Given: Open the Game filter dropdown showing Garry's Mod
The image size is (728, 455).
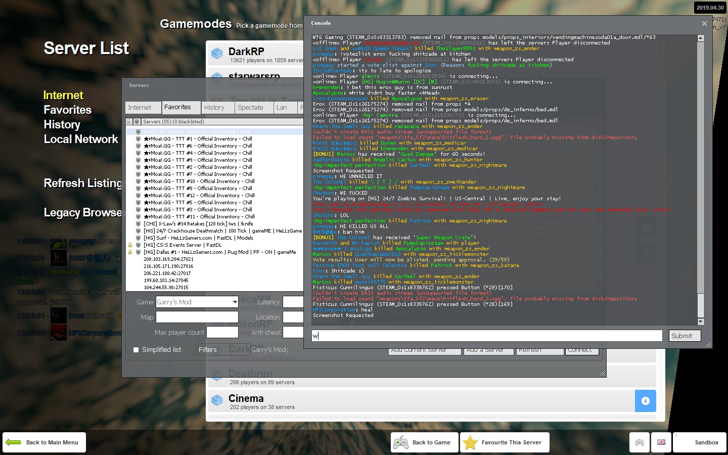Looking at the screenshot, I should (197, 302).
